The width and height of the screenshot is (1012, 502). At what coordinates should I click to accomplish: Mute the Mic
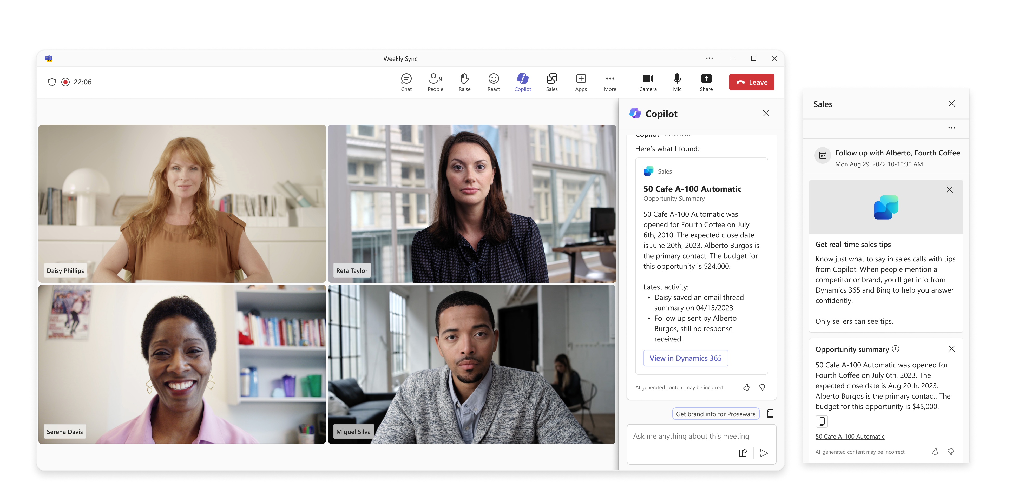(677, 82)
